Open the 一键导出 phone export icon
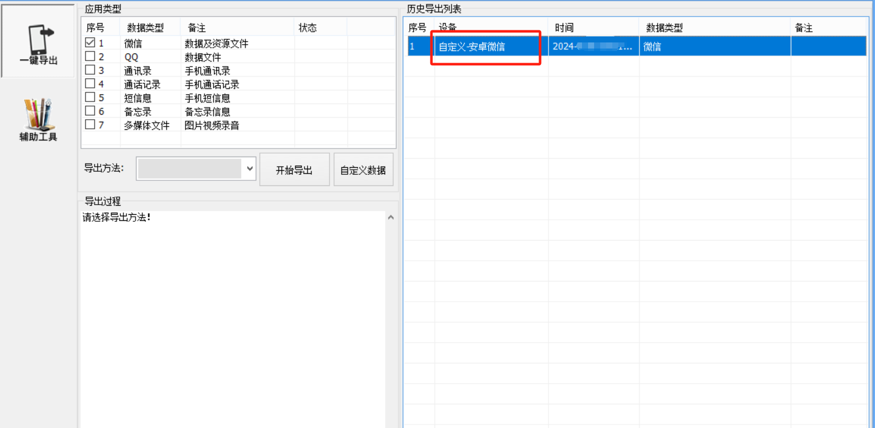 coord(38,43)
